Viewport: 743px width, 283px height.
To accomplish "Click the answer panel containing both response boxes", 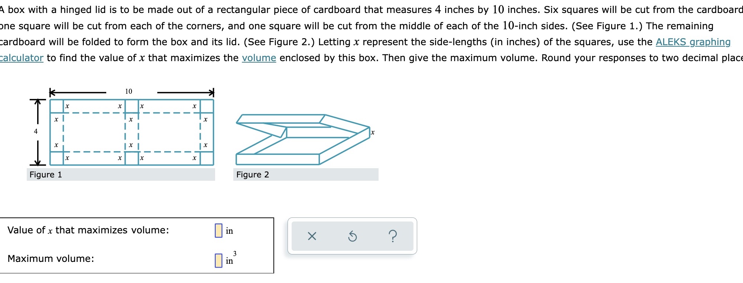I will (137, 244).
